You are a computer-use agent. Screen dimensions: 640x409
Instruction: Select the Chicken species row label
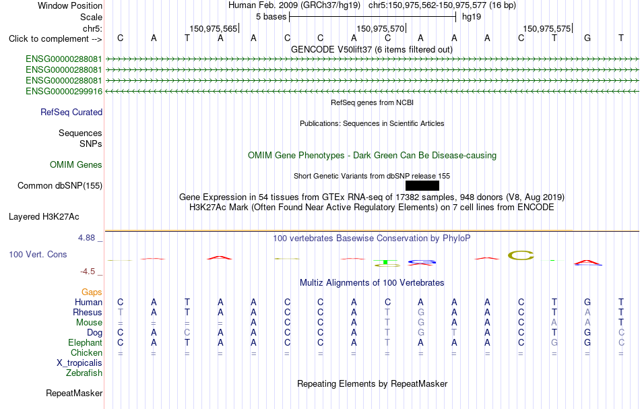(x=86, y=352)
